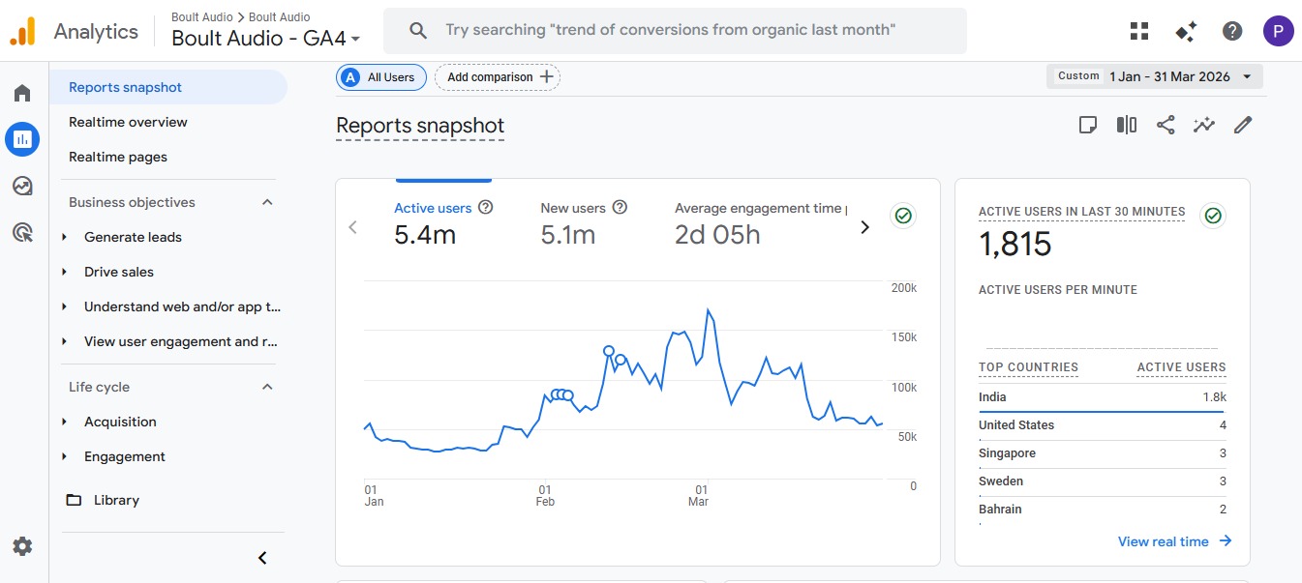Click the TOP COUNTRIES column header
Viewport: 1302px width, 583px height.
[1028, 367]
